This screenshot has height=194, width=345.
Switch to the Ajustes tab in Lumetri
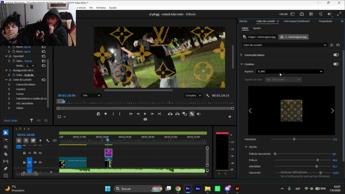[x=257, y=28]
